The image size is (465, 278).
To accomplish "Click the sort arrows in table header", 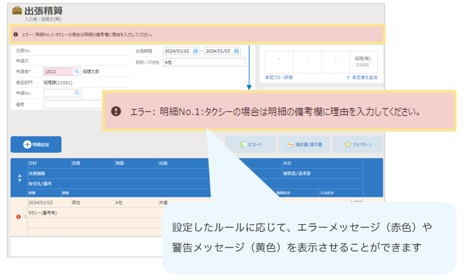I will [x=18, y=177].
